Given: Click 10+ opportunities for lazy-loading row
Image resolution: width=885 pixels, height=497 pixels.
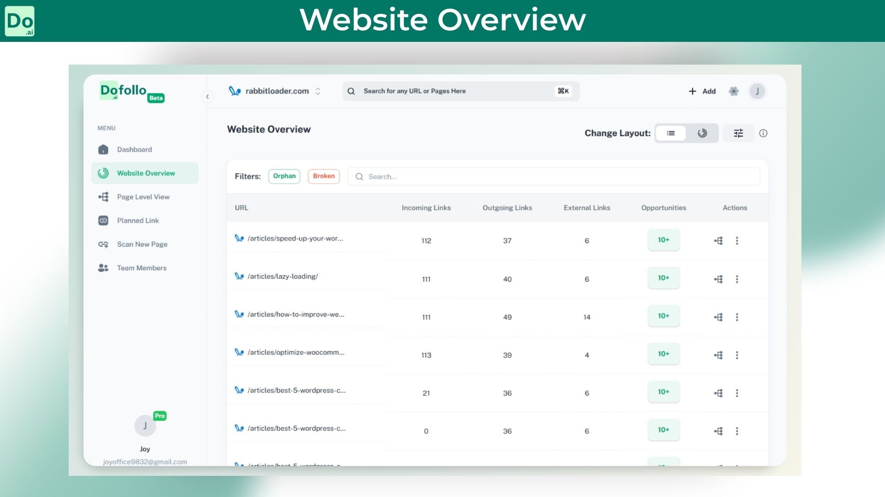Looking at the screenshot, I should click(663, 278).
